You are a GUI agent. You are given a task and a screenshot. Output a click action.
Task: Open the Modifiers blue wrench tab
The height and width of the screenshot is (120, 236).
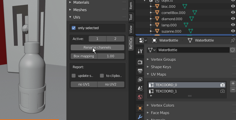coord(140,117)
